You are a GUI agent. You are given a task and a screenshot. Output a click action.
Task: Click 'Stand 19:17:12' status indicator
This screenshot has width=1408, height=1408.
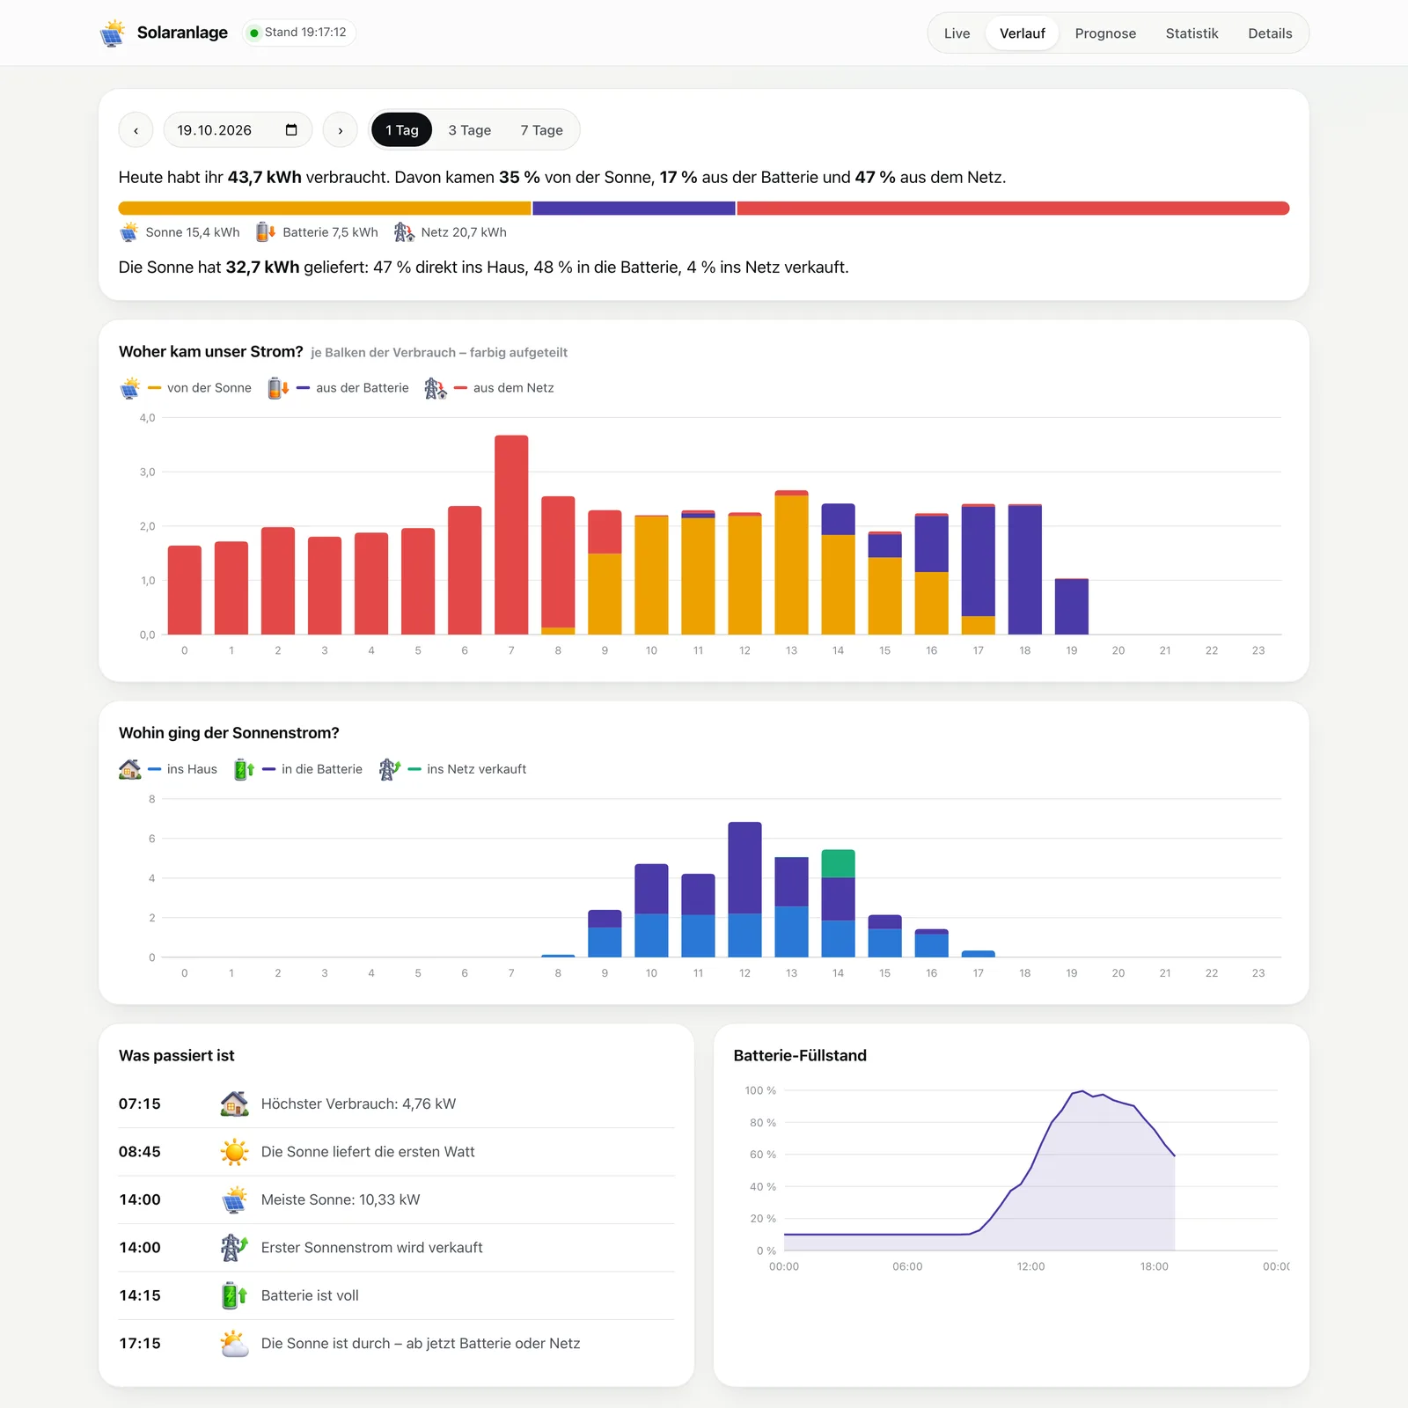298,33
